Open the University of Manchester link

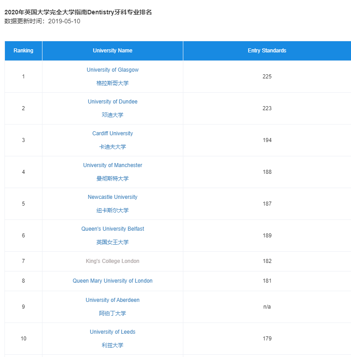coord(113,165)
